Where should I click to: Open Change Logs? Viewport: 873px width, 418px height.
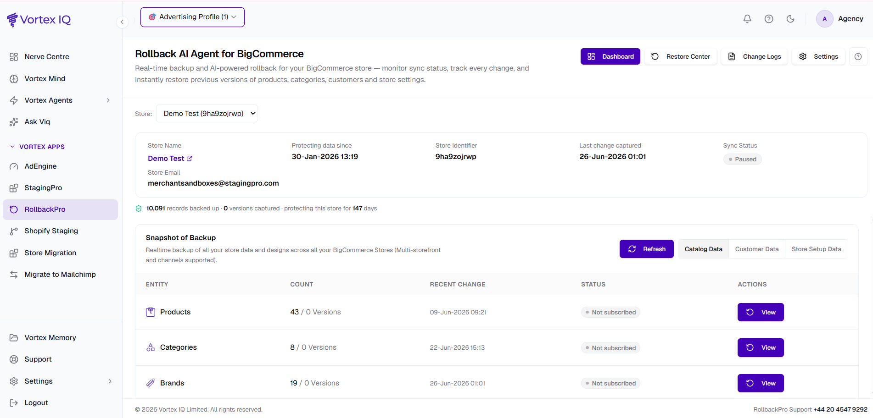tap(755, 56)
